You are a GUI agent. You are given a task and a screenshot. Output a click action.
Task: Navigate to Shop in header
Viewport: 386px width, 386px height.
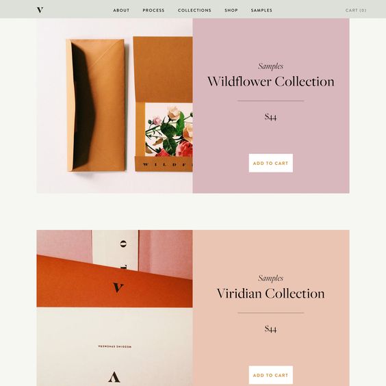coord(231,10)
